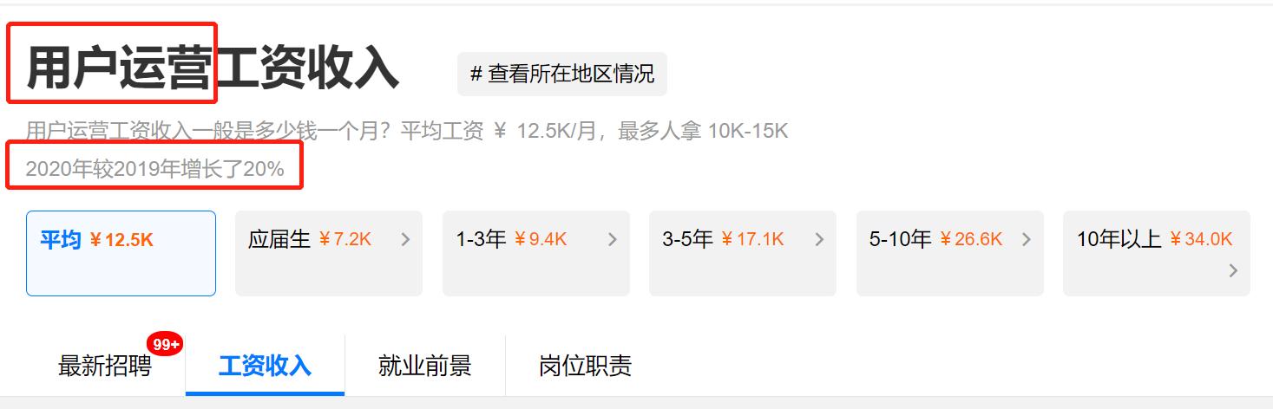Open the 岗位职责 tab
Screen dimensions: 1273x409
tap(585, 366)
